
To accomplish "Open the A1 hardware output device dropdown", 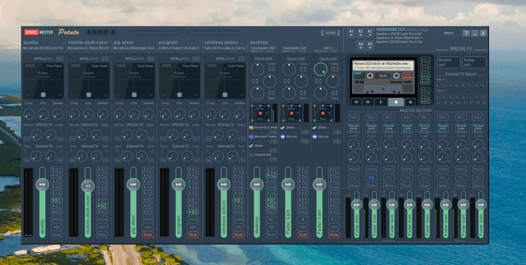I will click(351, 33).
